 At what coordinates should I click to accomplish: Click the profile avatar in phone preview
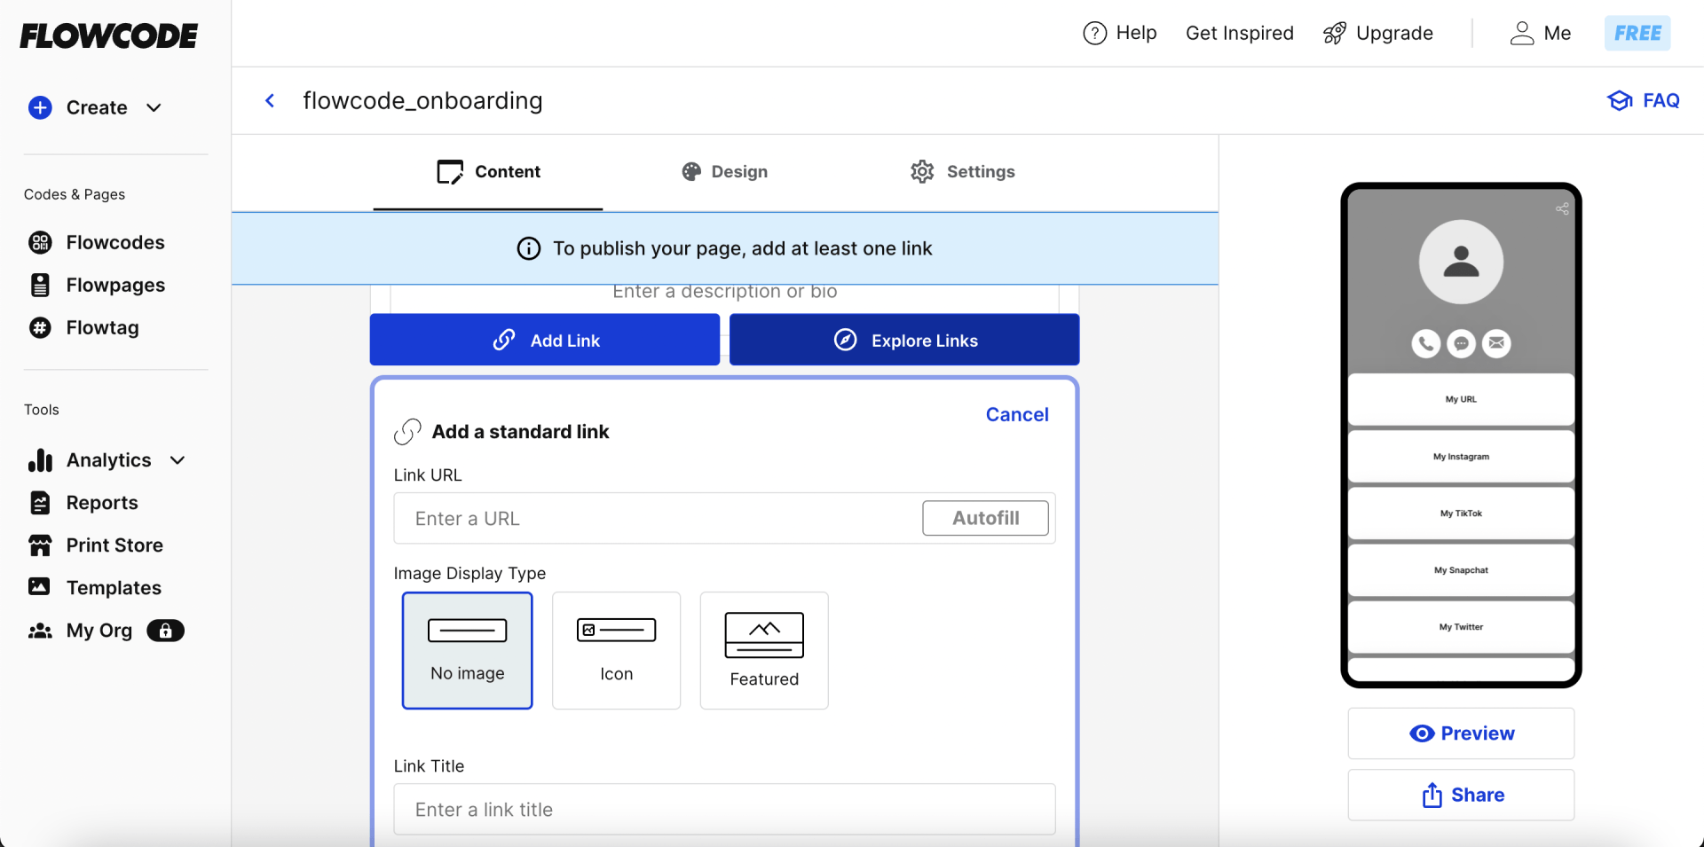pos(1461,262)
